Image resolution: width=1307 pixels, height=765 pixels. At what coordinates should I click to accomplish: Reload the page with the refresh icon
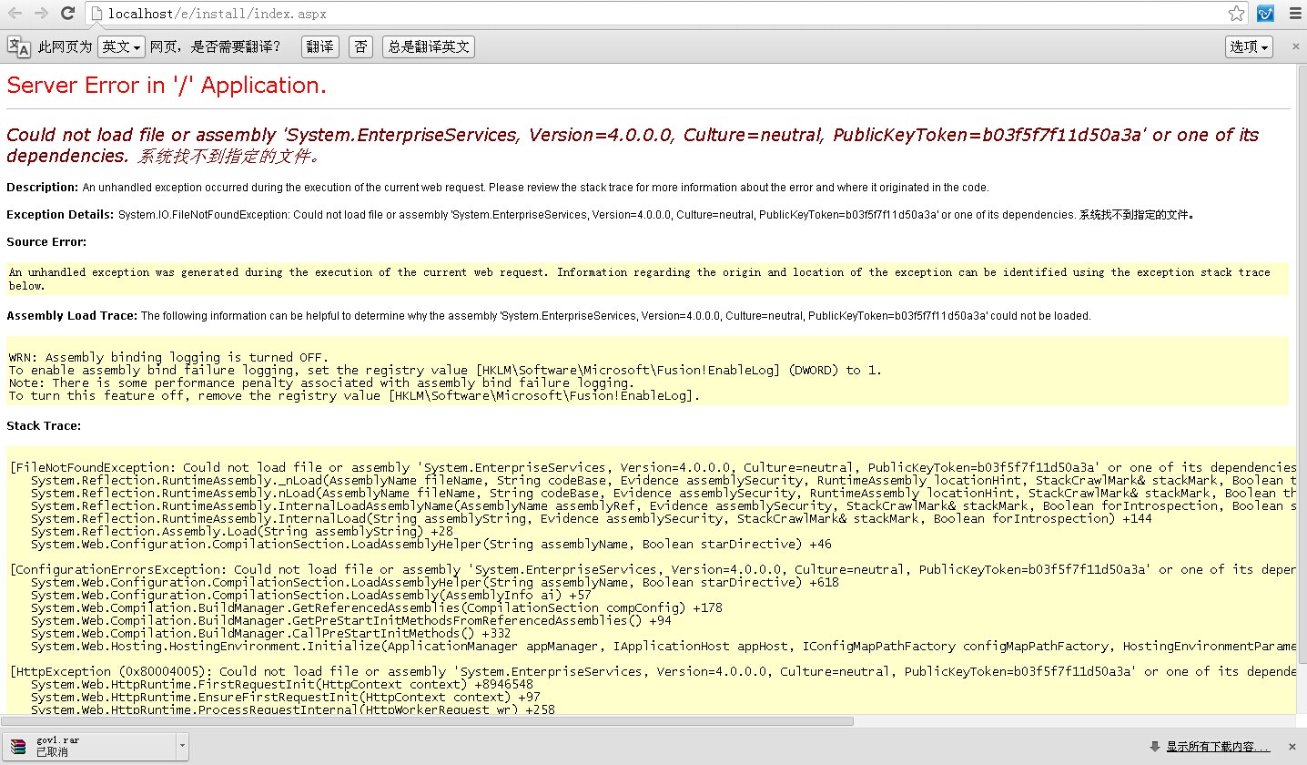point(67,14)
